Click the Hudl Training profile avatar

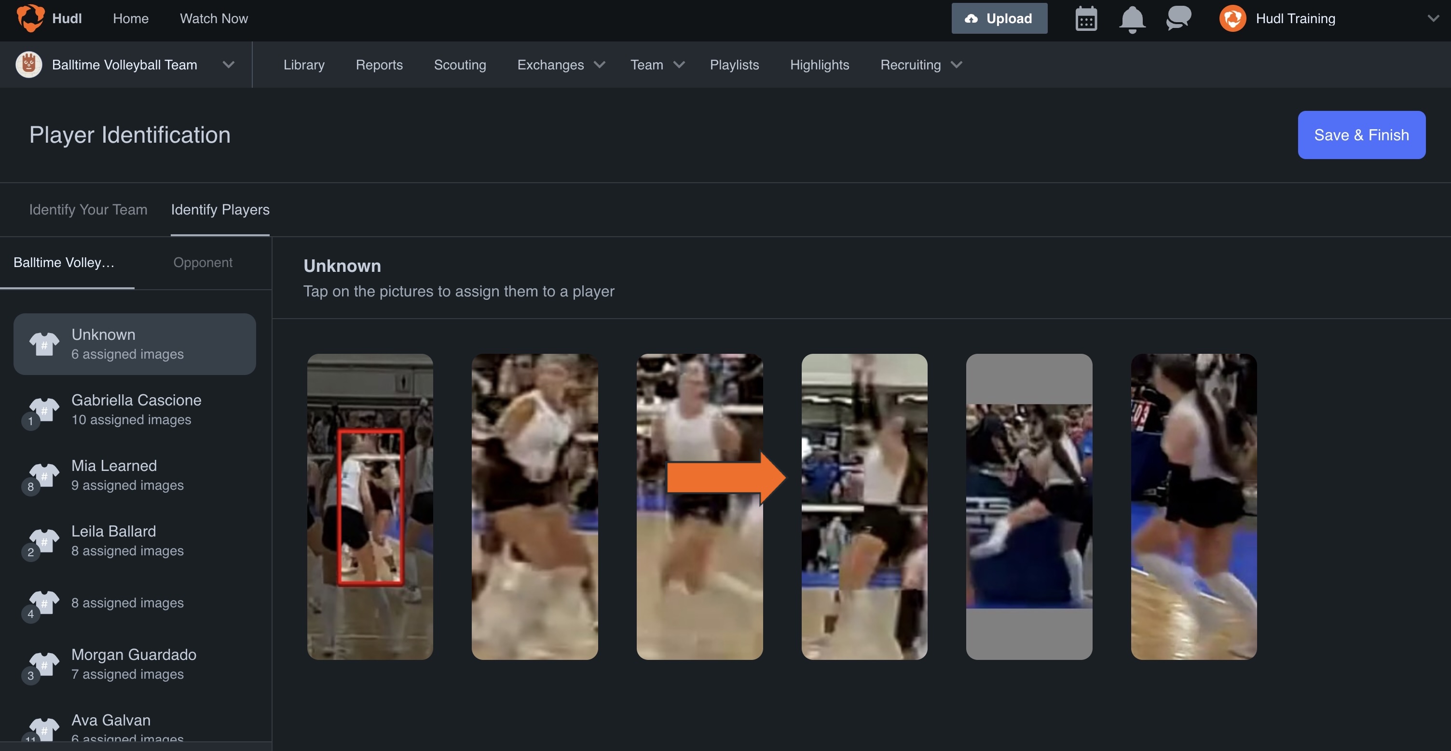[x=1232, y=19]
